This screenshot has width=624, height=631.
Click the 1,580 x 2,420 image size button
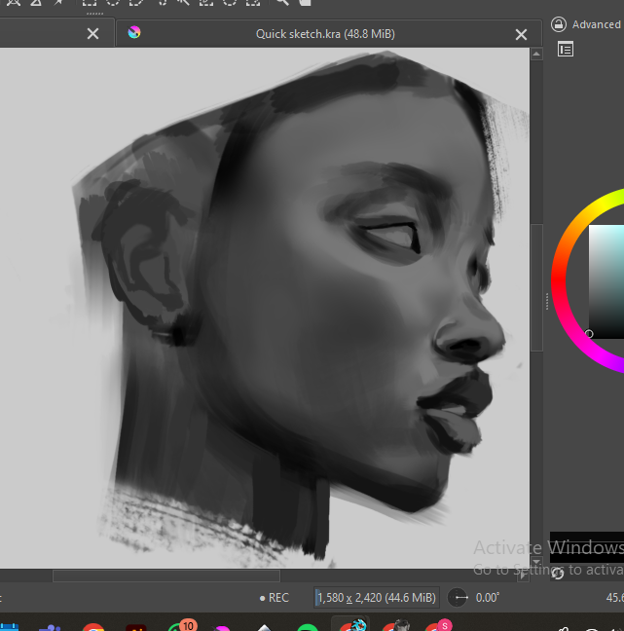pos(377,598)
